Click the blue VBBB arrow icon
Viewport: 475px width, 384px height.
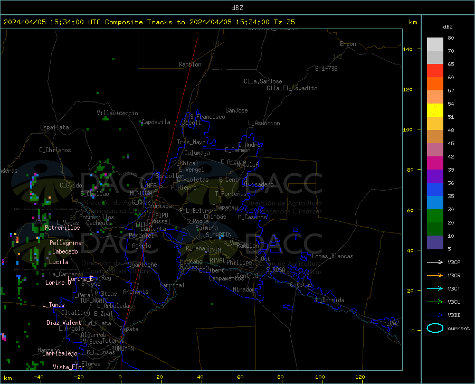pos(435,315)
